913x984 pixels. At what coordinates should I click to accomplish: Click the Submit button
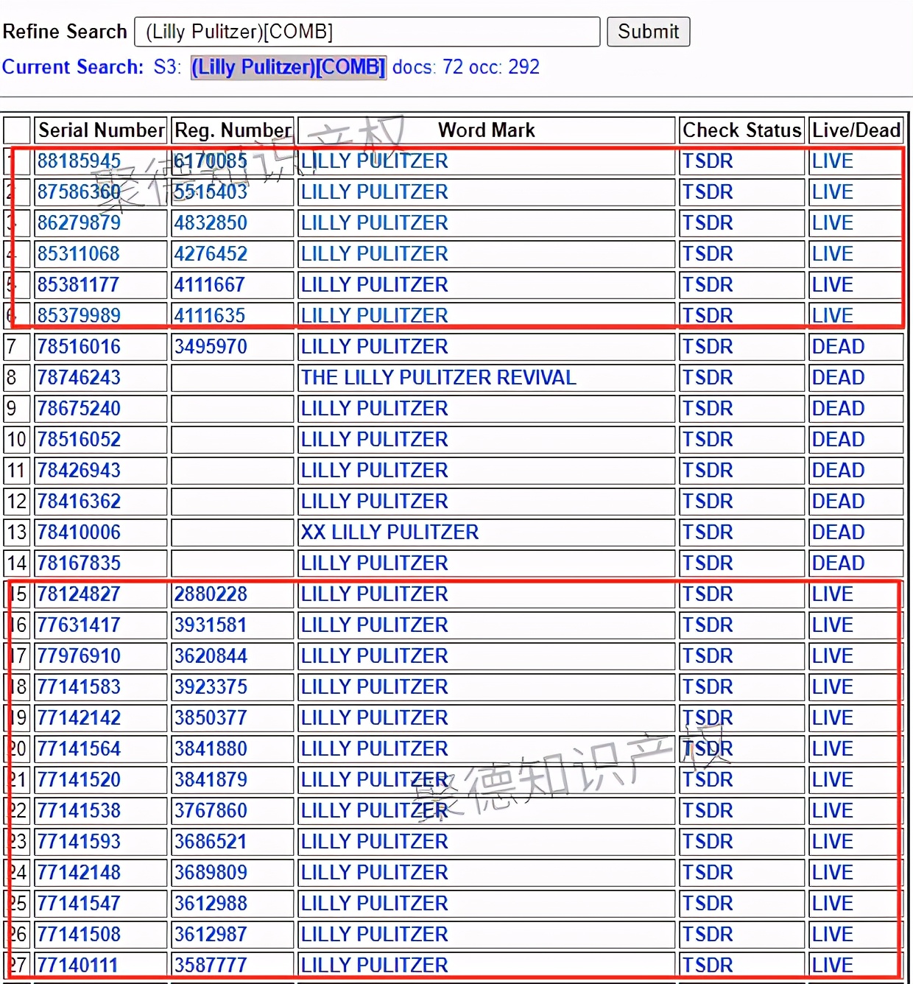(648, 32)
